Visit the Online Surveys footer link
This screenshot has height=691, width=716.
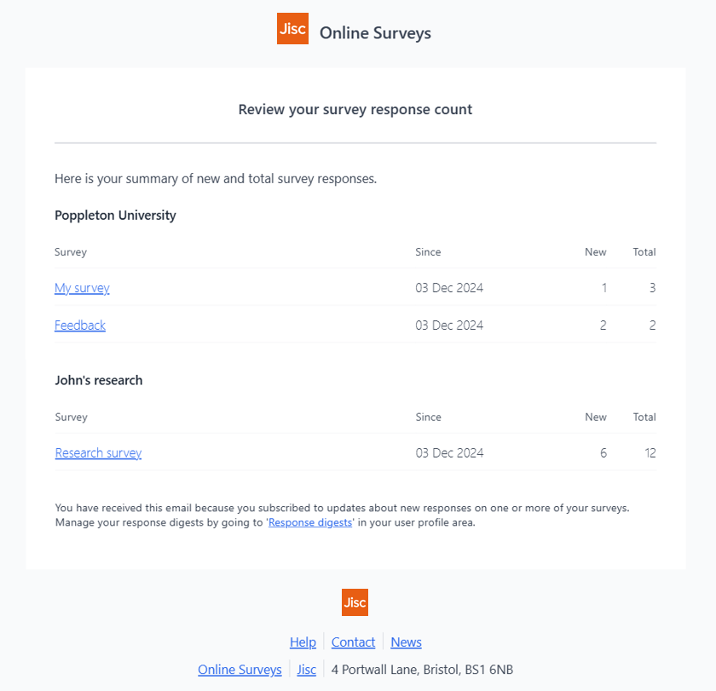tap(240, 670)
